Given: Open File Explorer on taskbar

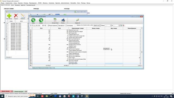Looking at the screenshot, I should 47,96.
